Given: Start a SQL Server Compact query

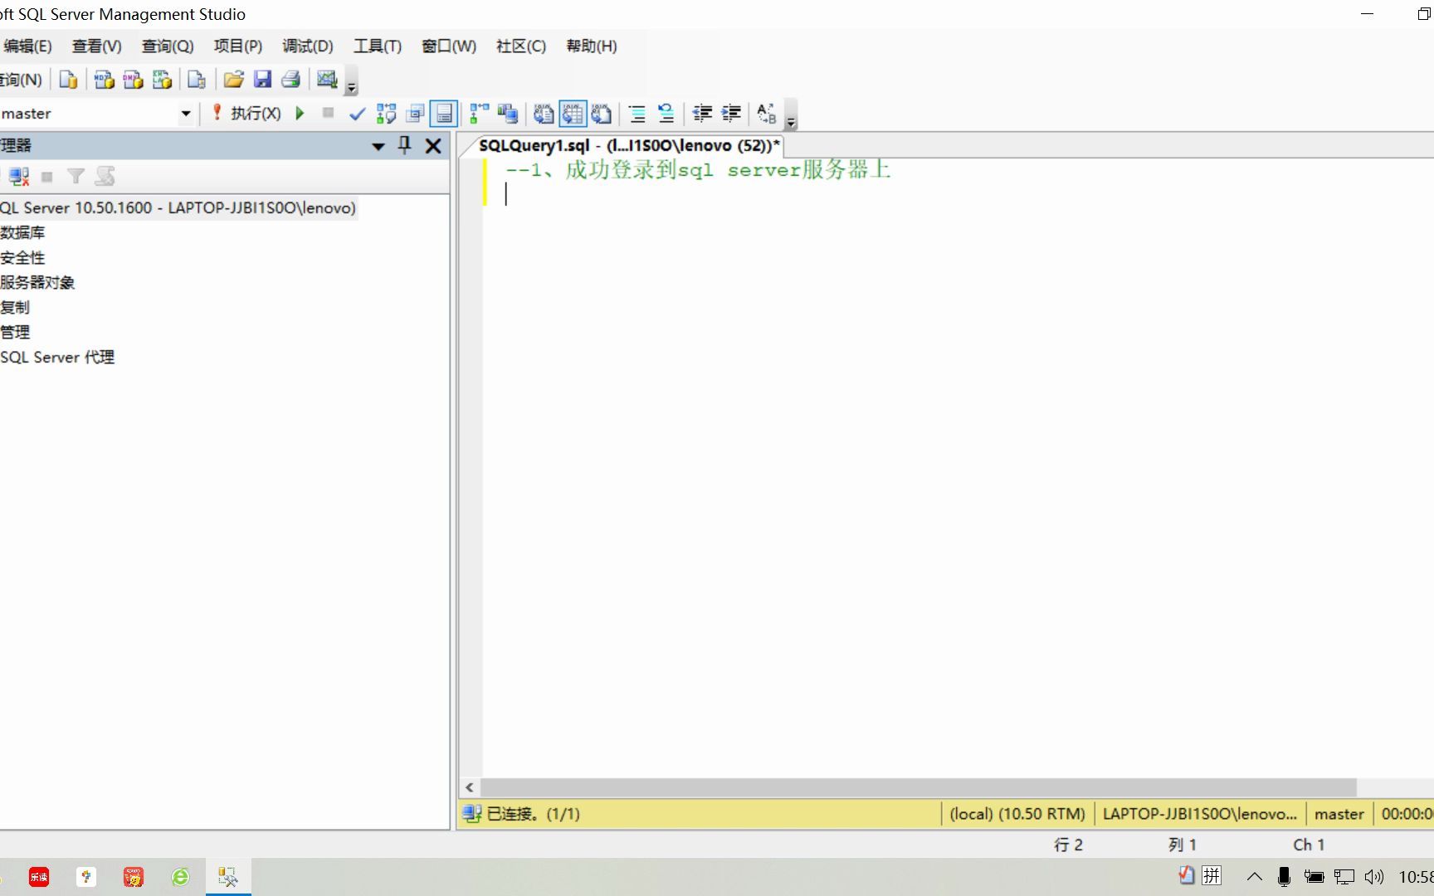Looking at the screenshot, I should click(197, 80).
